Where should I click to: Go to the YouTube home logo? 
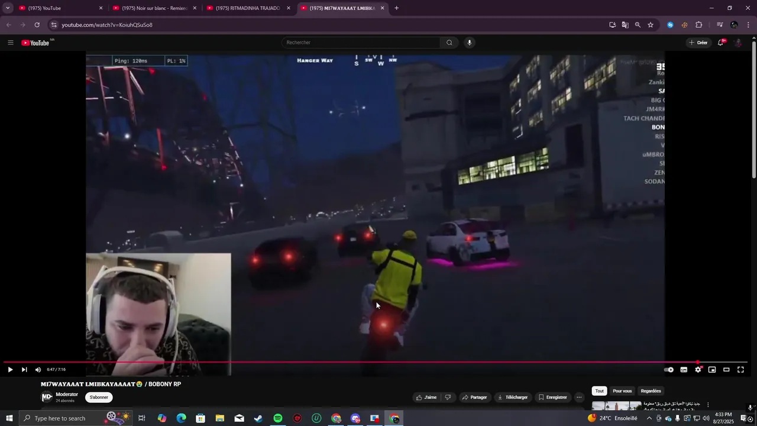(x=35, y=43)
